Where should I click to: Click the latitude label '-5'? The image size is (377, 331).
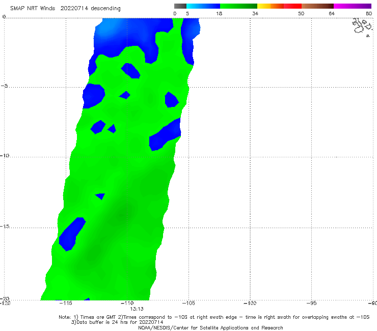click(x=4, y=86)
